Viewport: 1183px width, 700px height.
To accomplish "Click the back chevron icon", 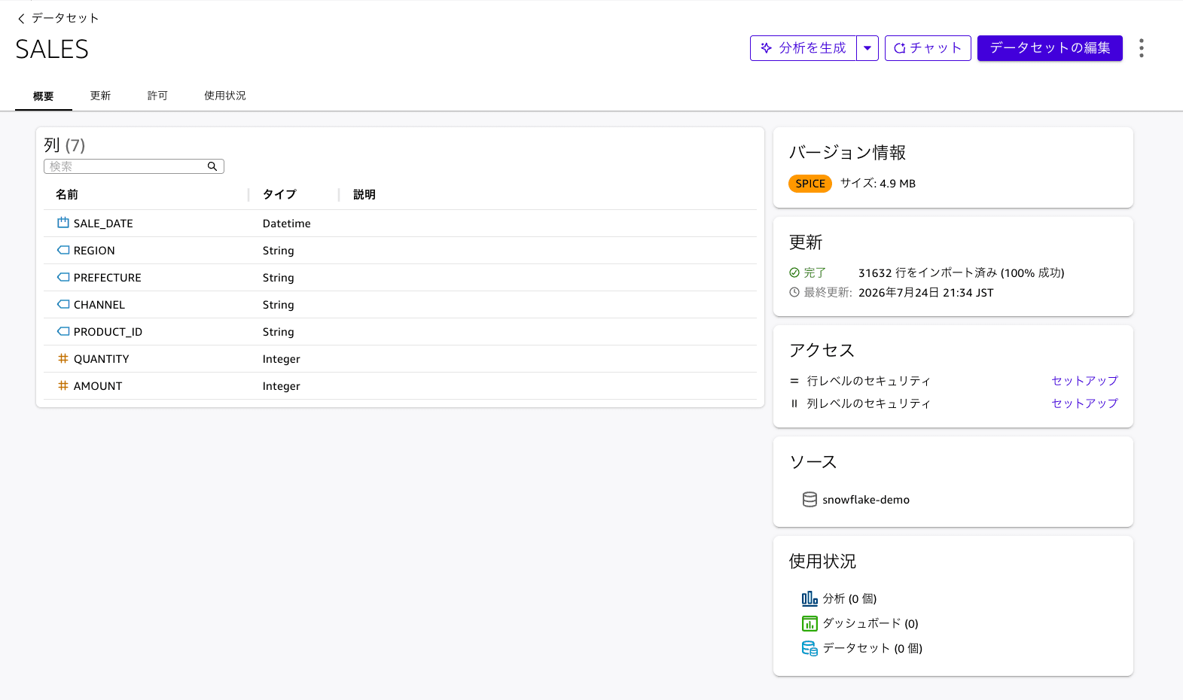I will (21, 18).
